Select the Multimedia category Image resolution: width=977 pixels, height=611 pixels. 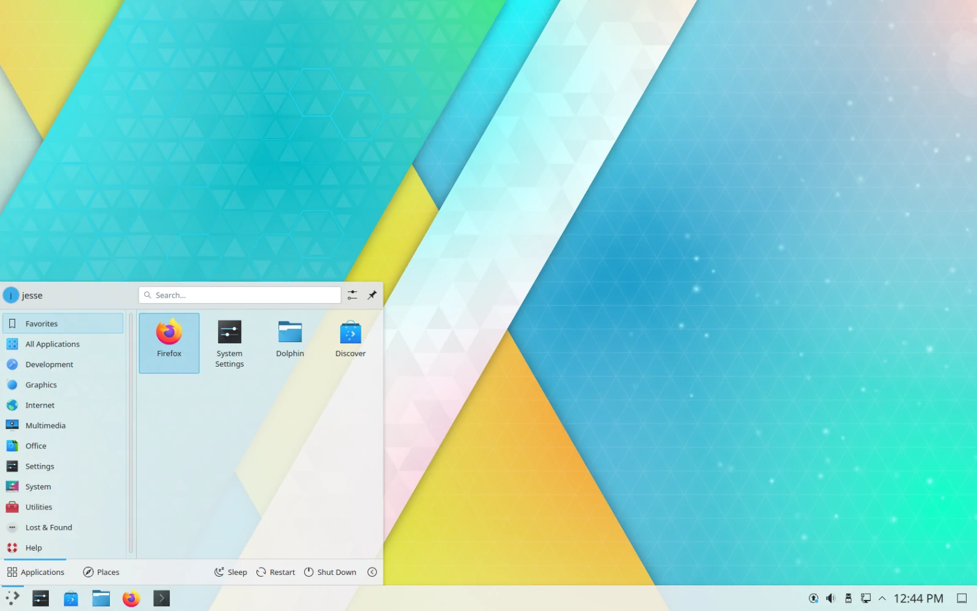(x=45, y=426)
